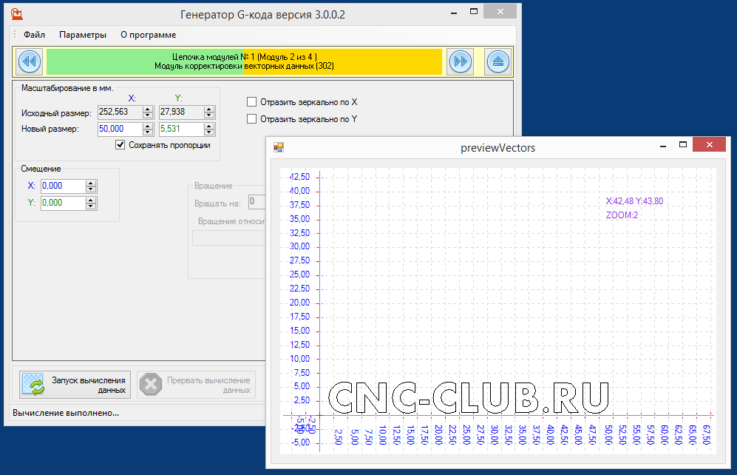The width and height of the screenshot is (737, 475).
Task: Minimize the previewVectors window
Action: click(x=663, y=146)
